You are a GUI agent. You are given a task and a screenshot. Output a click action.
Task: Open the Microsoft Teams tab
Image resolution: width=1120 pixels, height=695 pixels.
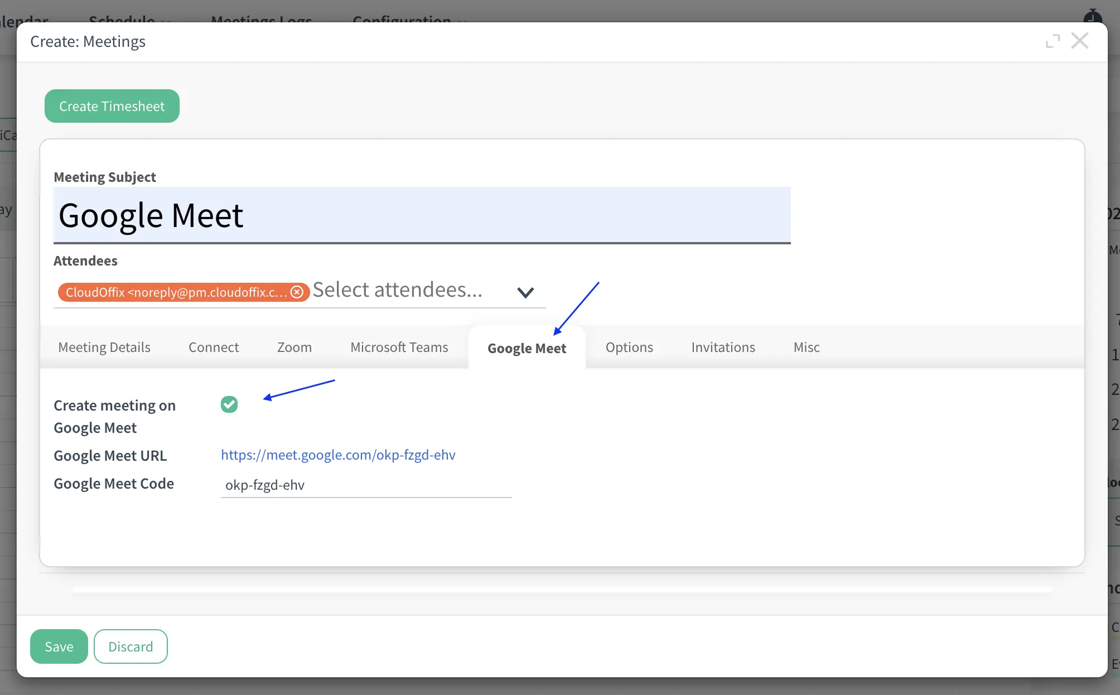pyautogui.click(x=399, y=347)
